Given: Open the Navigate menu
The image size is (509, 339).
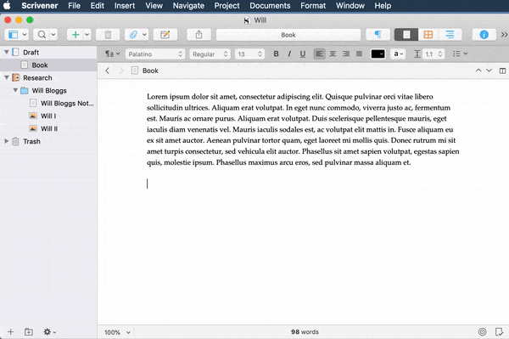Looking at the screenshot, I should (188, 6).
